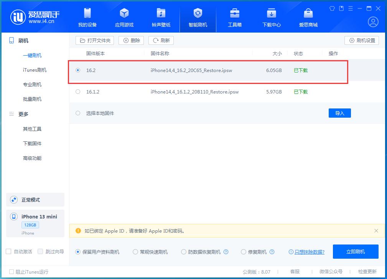387x279 pixels.
Task: Click the 导入 (Import) button
Action: point(339,113)
